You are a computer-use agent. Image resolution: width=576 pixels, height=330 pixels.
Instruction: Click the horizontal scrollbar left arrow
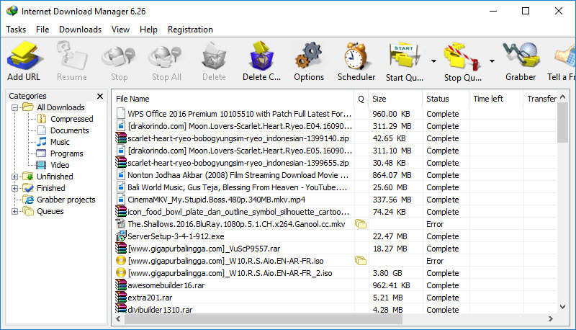[x=118, y=319]
